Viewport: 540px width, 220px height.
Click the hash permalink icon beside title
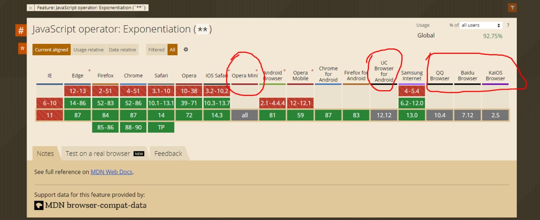pos(21,30)
